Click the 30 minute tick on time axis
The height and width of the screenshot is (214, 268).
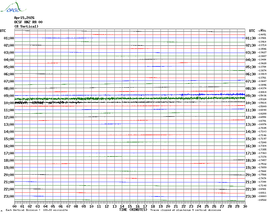[245, 206]
